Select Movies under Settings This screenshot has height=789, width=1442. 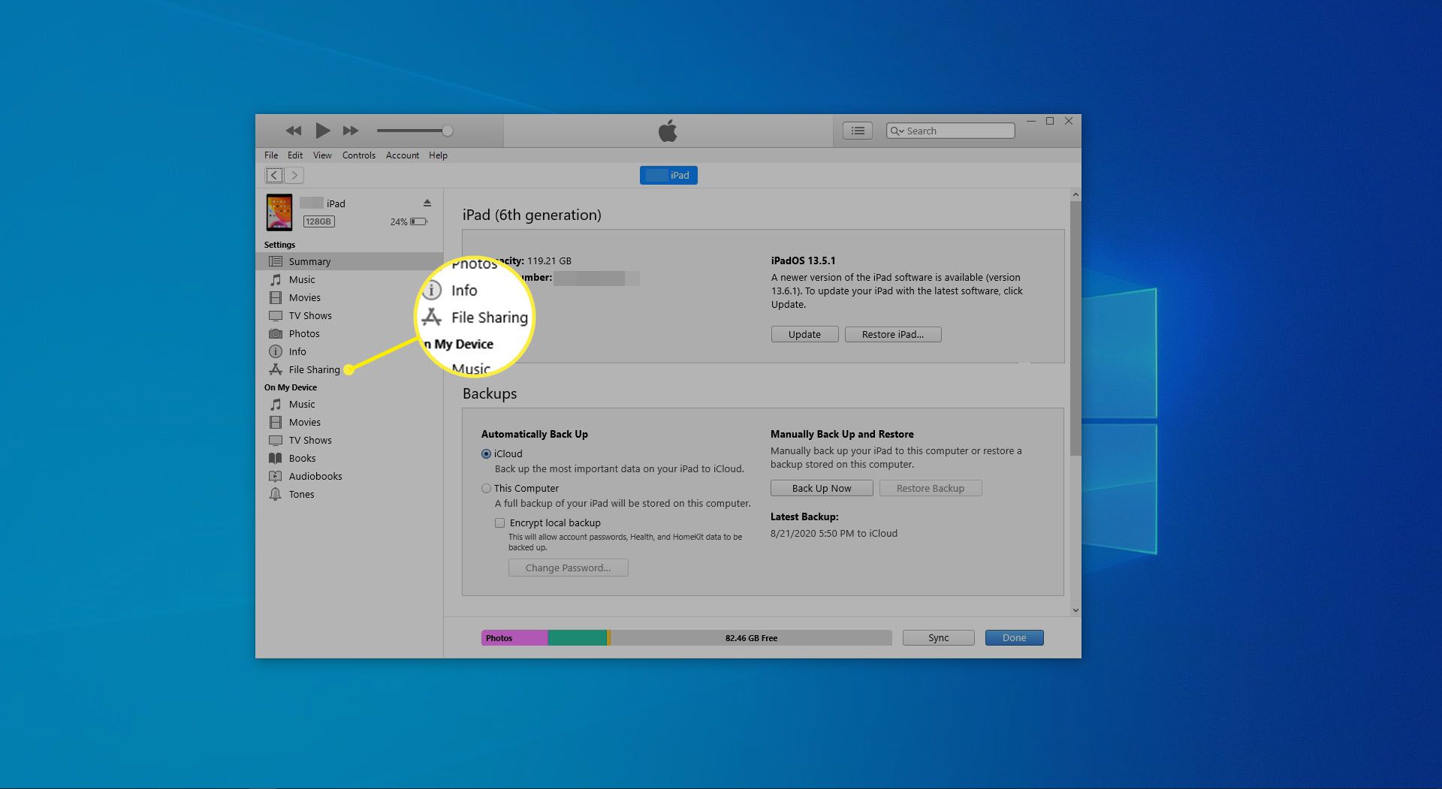[349, 297]
